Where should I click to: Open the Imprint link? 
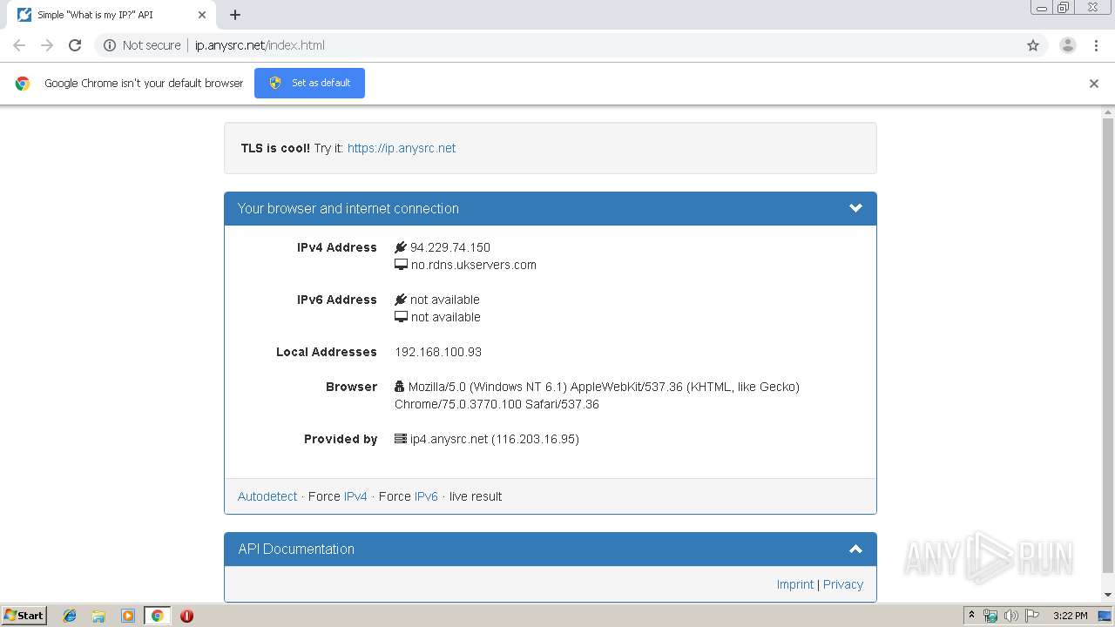pos(795,584)
